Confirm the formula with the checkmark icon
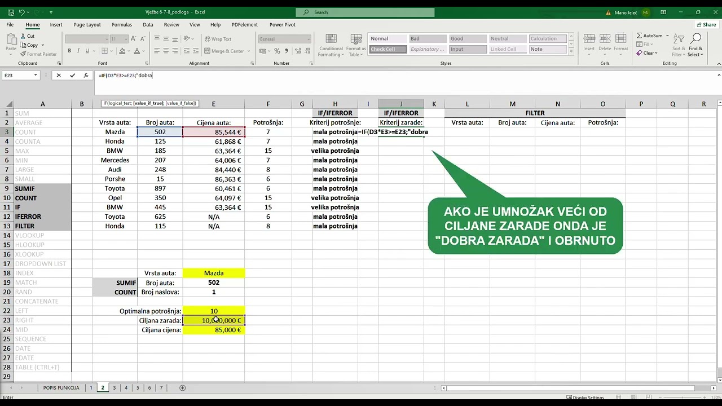722x406 pixels. click(72, 75)
